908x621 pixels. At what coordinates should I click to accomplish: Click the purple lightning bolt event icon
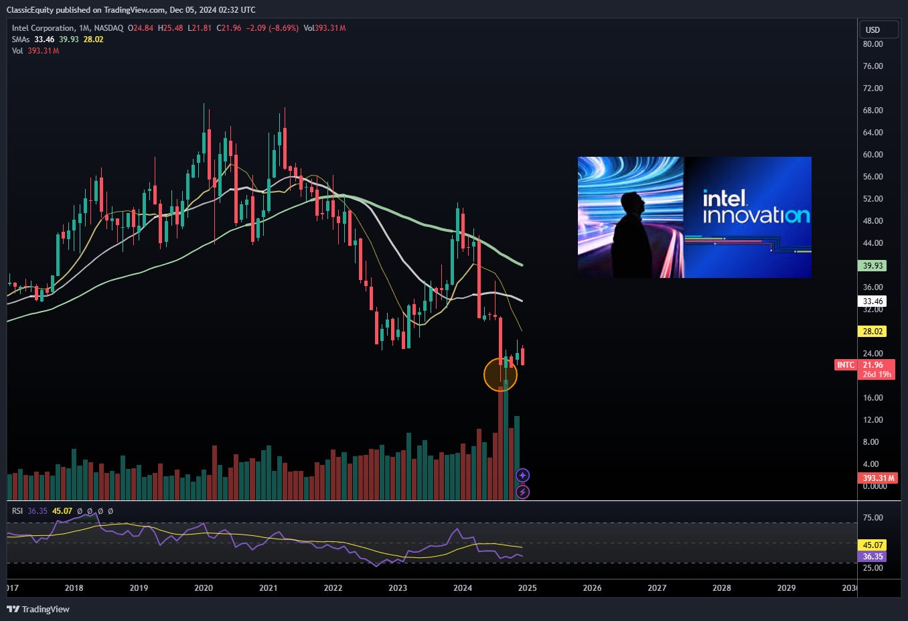coord(523,492)
